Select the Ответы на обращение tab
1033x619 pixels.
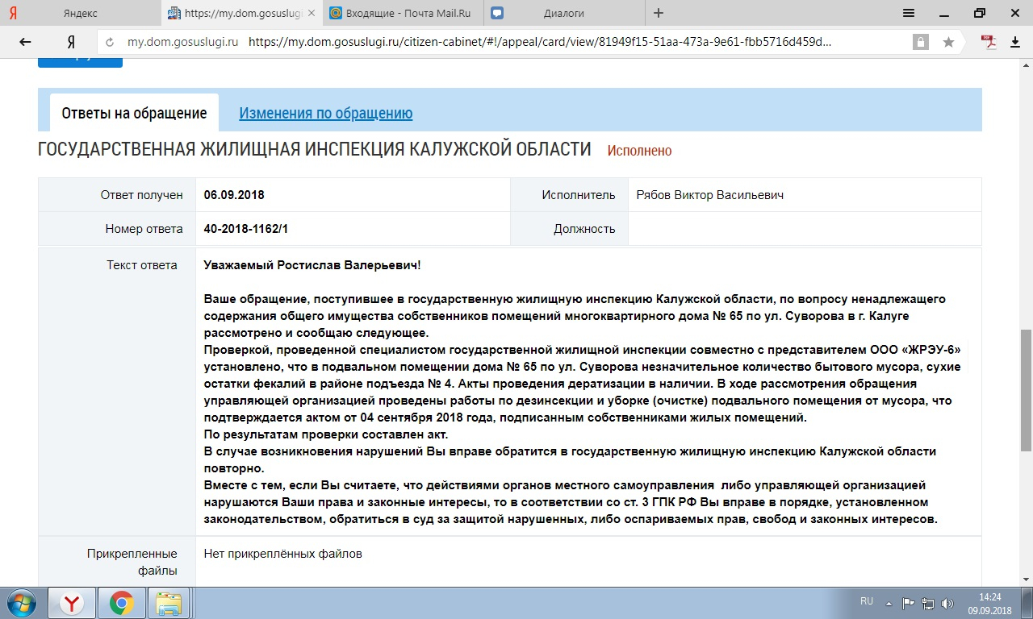(134, 114)
